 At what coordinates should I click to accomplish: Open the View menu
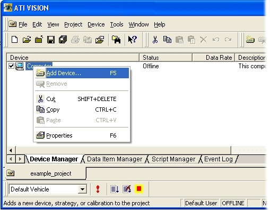click(x=53, y=24)
